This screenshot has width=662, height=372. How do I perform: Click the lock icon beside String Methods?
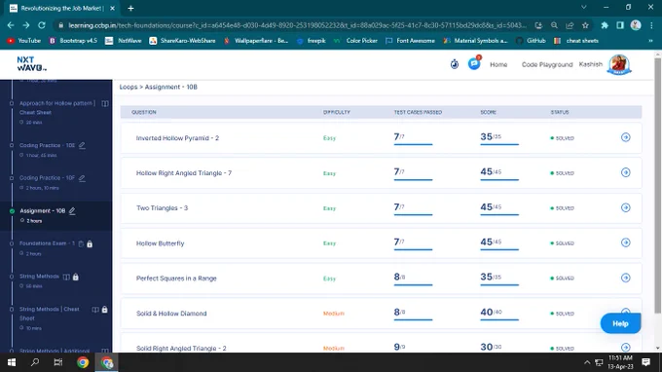click(76, 277)
